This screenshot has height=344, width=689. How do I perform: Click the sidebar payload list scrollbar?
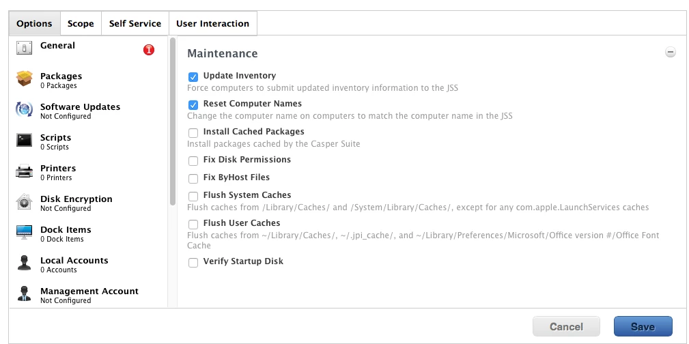173,123
